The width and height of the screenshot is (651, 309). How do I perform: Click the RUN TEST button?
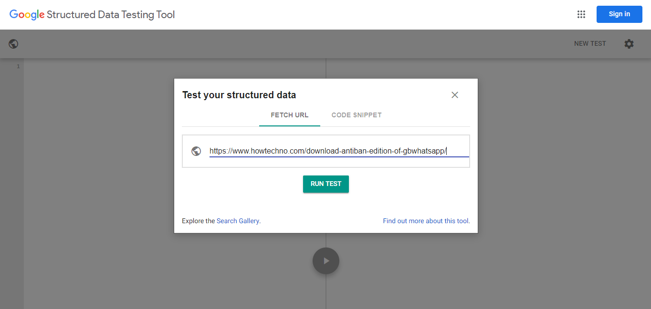point(326,184)
